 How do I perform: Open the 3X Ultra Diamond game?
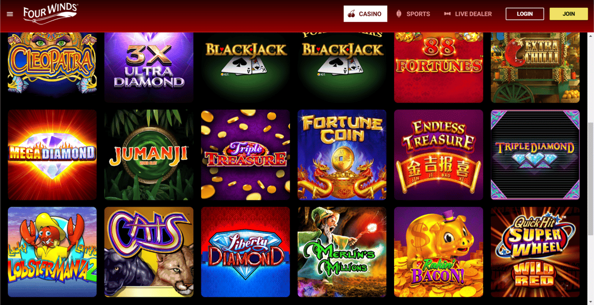click(148, 67)
